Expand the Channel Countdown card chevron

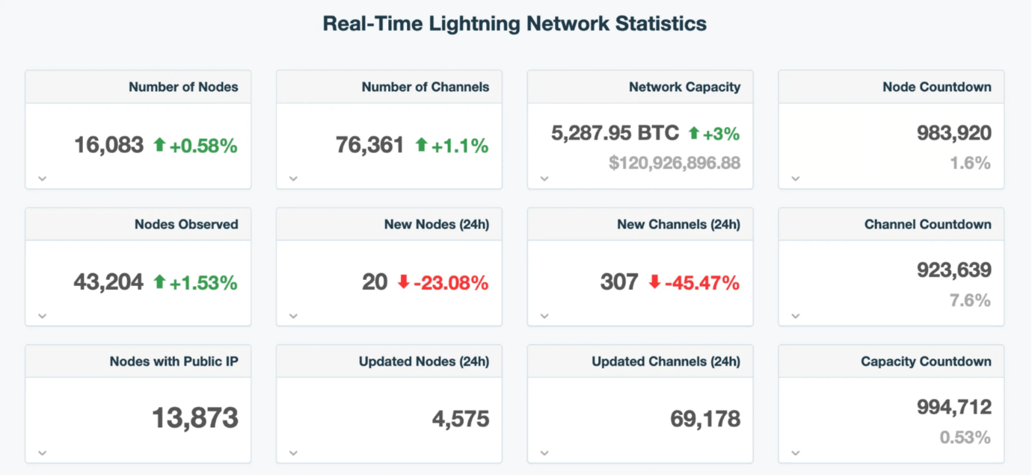pyautogui.click(x=796, y=316)
